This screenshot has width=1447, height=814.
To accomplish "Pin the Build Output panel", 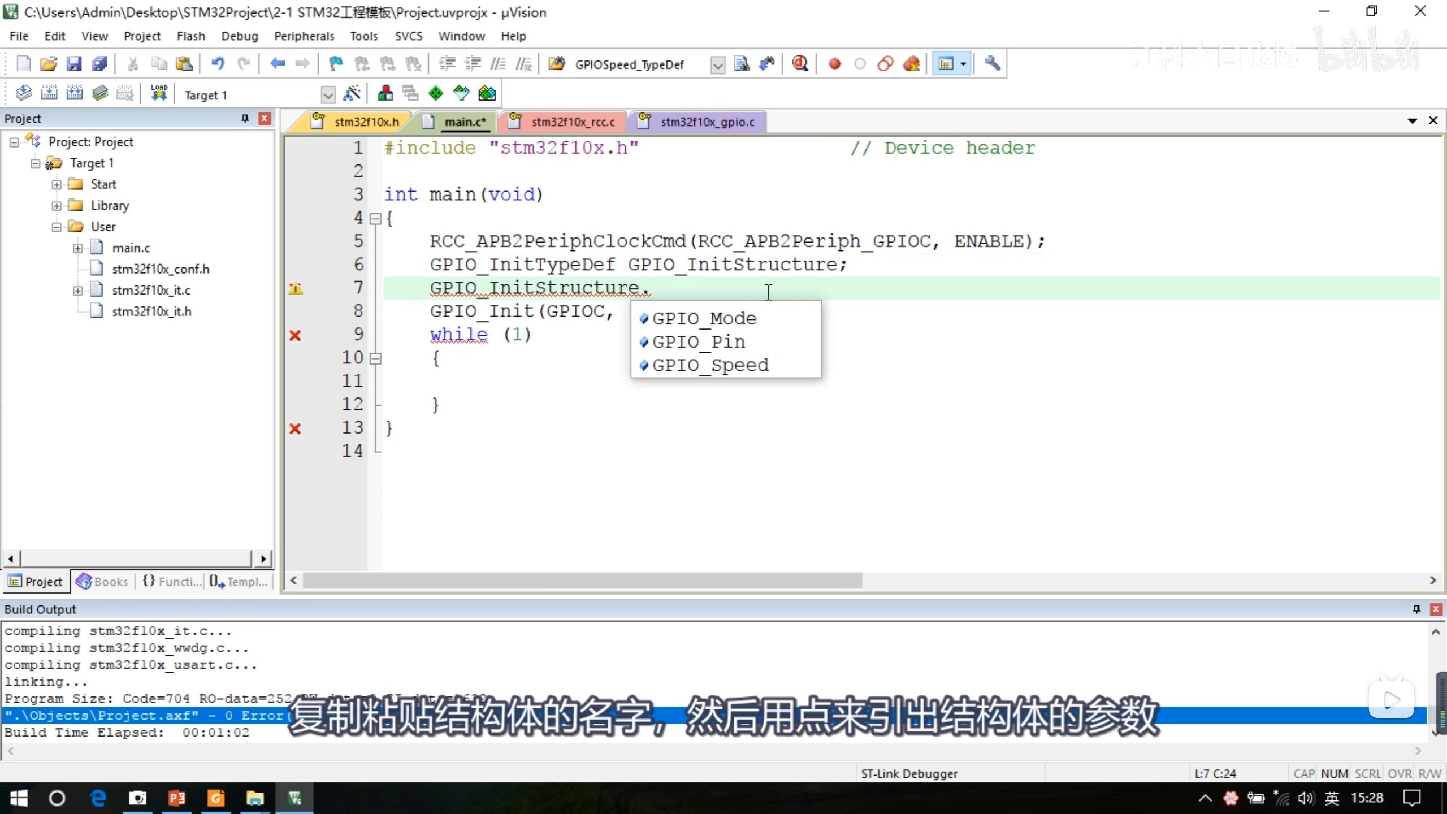I will [1416, 609].
